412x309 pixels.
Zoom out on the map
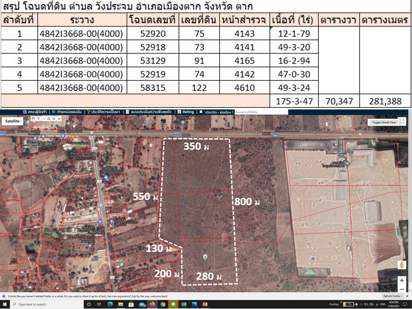point(402,289)
